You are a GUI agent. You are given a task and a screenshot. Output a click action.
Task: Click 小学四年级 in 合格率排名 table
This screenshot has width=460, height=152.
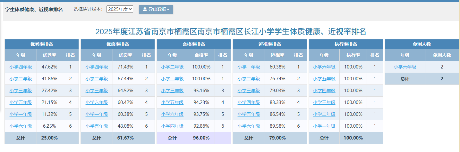173,126
